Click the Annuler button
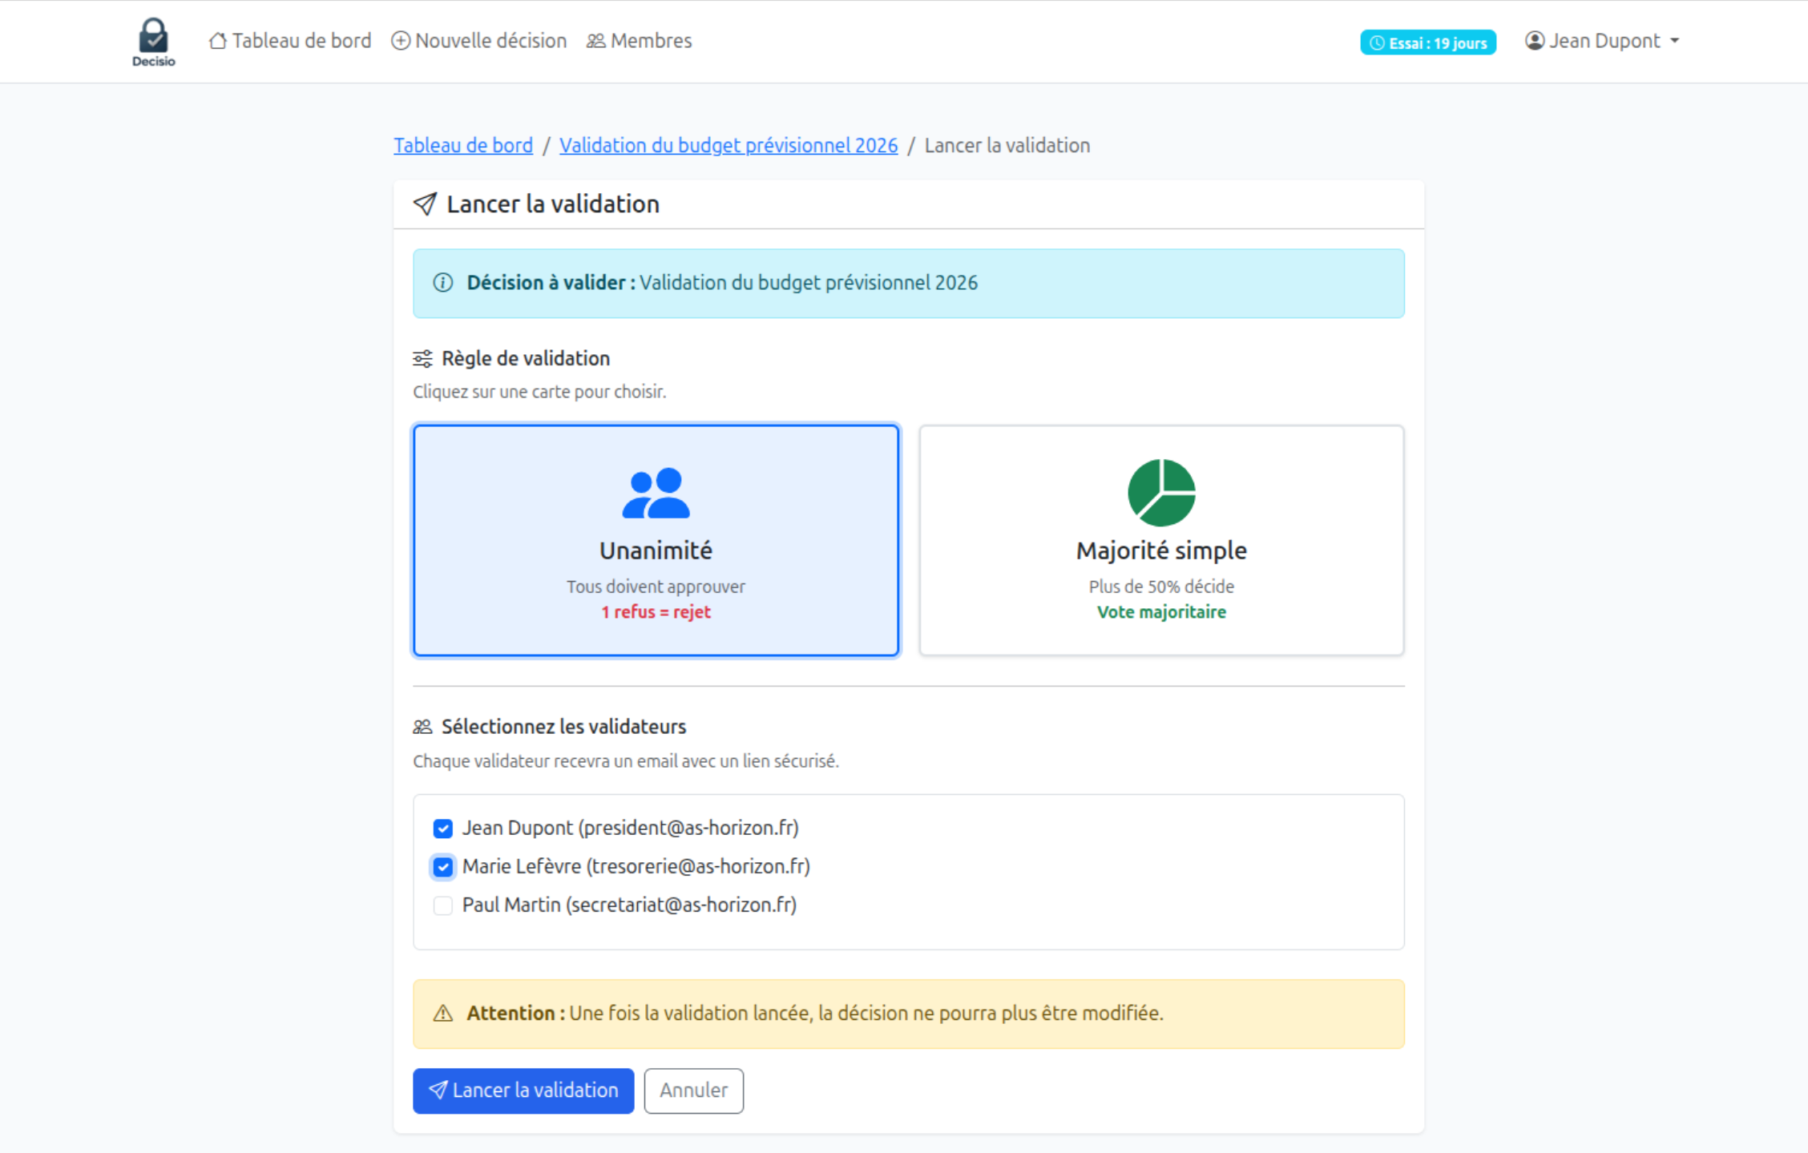This screenshot has height=1153, width=1808. [693, 1091]
